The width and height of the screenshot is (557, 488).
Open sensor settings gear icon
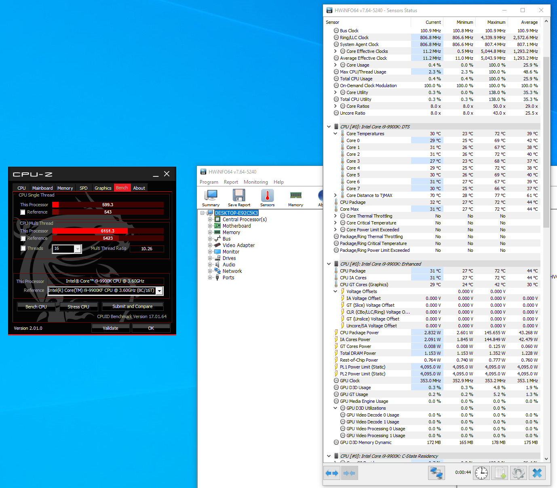click(519, 473)
